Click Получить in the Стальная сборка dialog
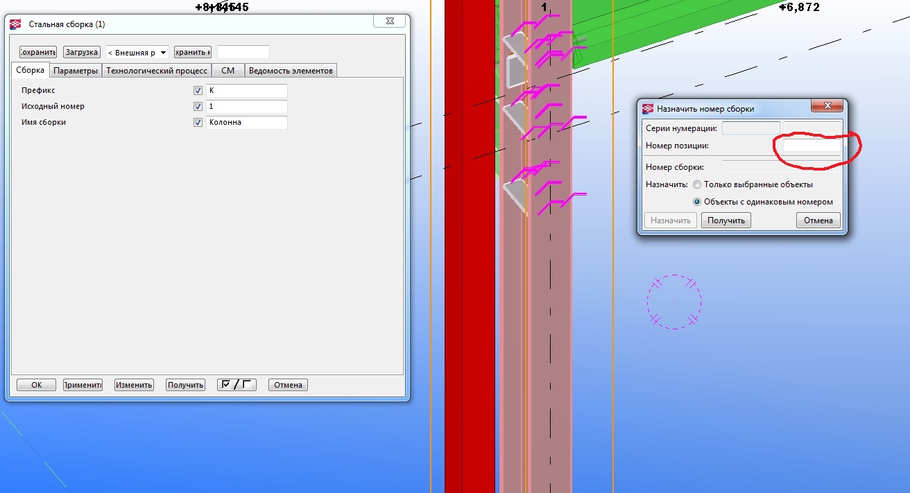910x493 pixels. click(185, 385)
